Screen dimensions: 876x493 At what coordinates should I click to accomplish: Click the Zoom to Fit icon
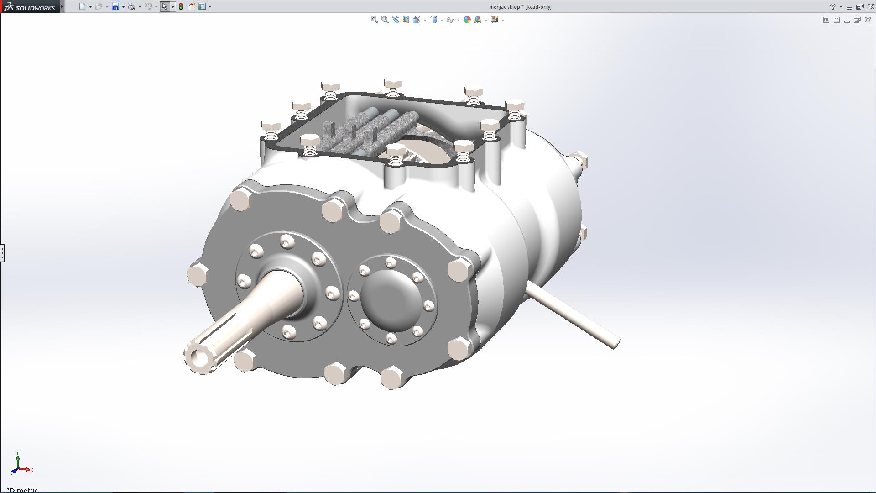click(x=374, y=20)
